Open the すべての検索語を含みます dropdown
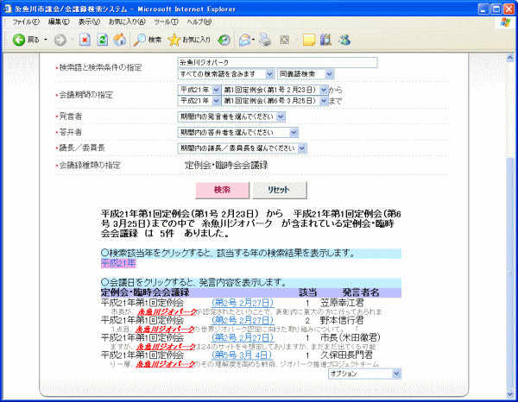 (226, 74)
